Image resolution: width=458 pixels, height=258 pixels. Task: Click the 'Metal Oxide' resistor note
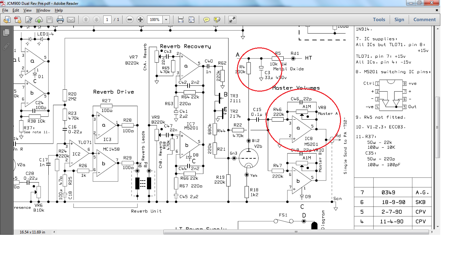coord(288,69)
